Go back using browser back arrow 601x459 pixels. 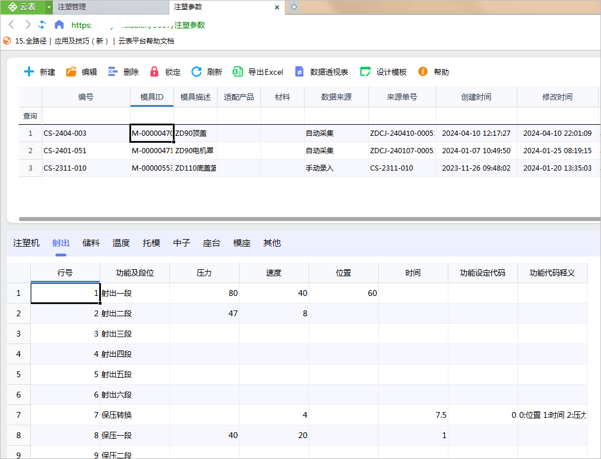(x=11, y=25)
